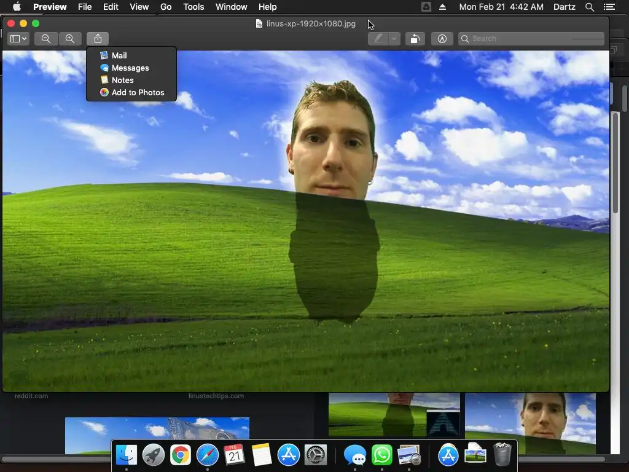
Task: Switch to Preview in the Dock
Action: (408, 455)
